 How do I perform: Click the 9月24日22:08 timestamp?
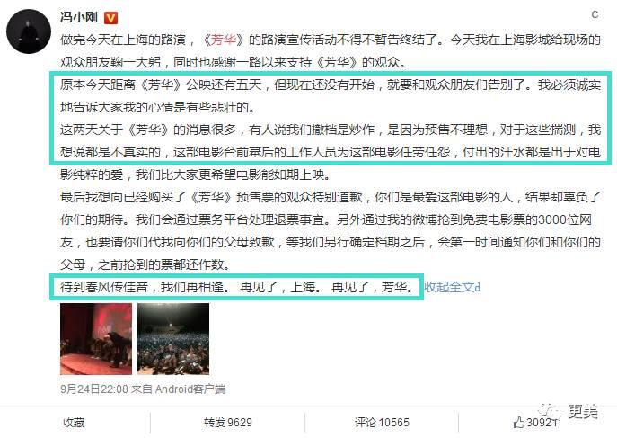click(94, 389)
